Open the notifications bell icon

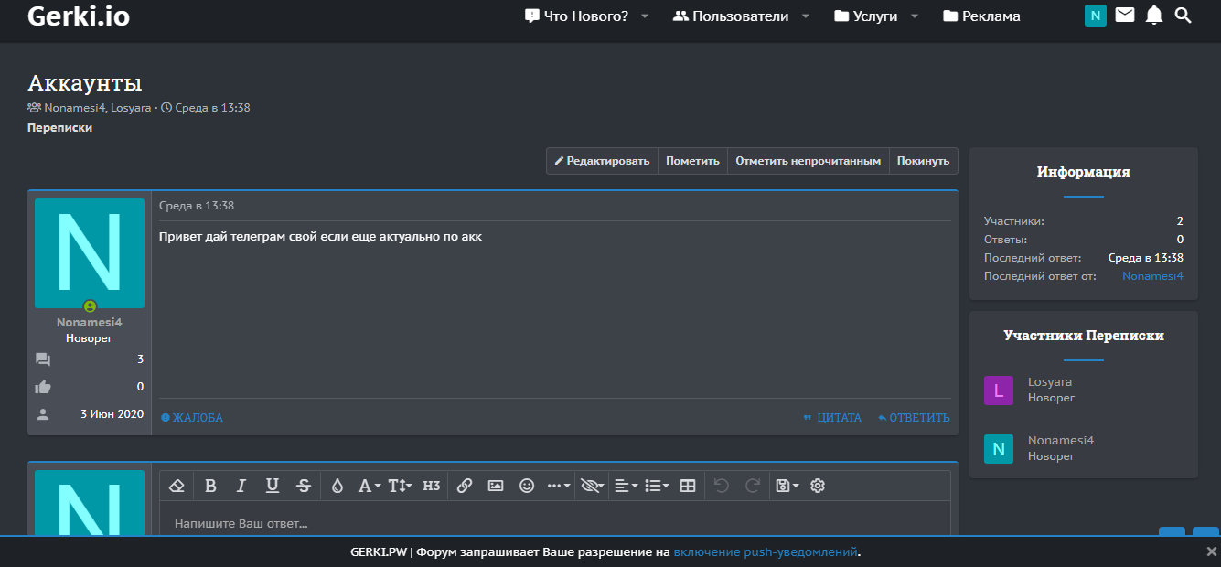click(x=1154, y=16)
